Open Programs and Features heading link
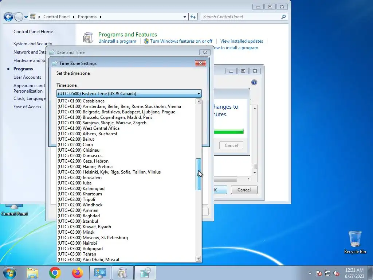This screenshot has width=373, height=280. pos(127,35)
